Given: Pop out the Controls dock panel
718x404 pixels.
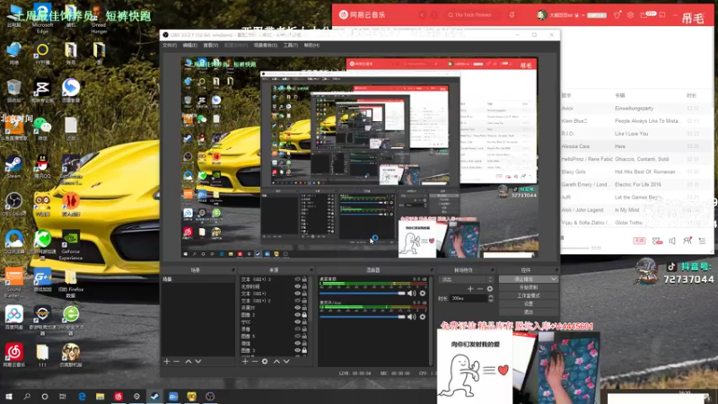Looking at the screenshot, I should coord(556,270).
